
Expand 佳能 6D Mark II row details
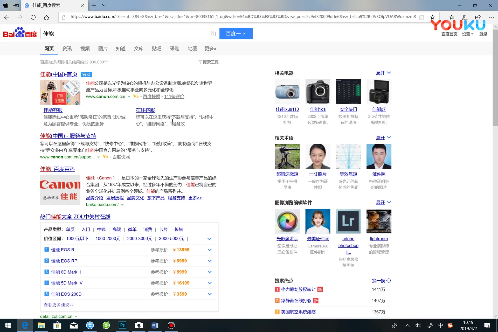(210, 272)
